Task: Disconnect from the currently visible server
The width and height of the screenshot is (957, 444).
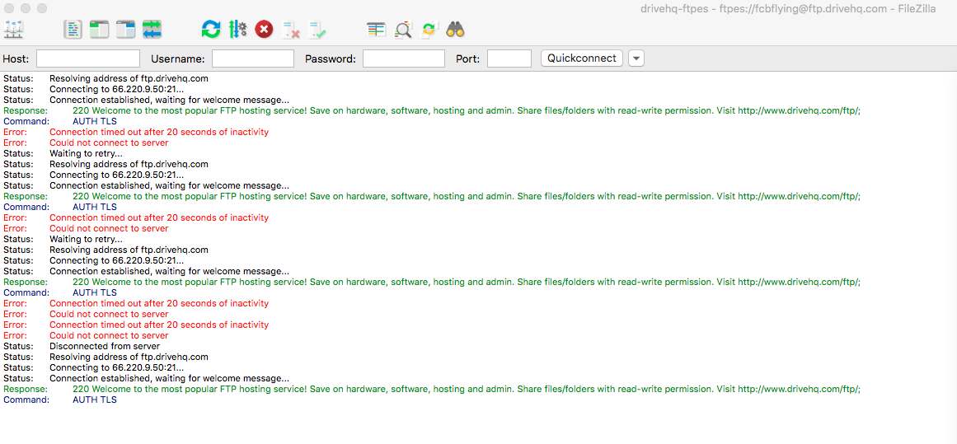Action: coord(290,29)
